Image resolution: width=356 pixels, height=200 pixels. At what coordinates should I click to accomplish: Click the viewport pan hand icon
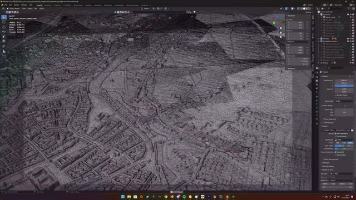[281, 32]
